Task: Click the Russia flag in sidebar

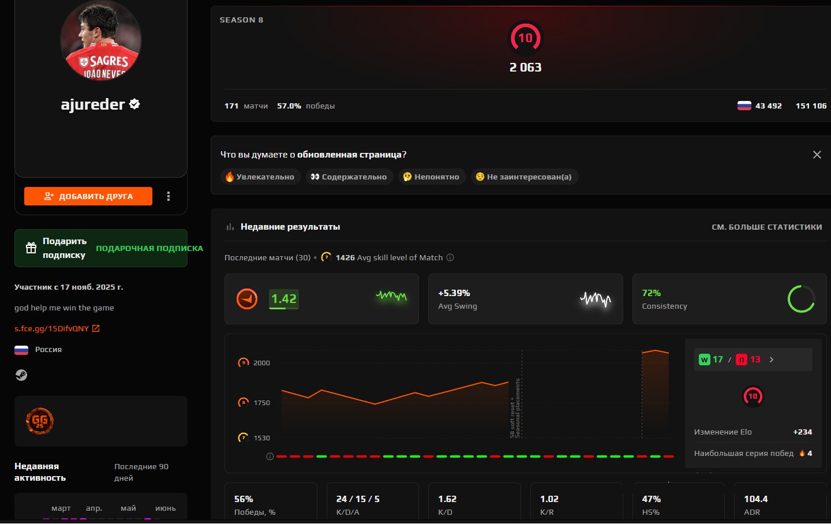Action: coord(21,350)
